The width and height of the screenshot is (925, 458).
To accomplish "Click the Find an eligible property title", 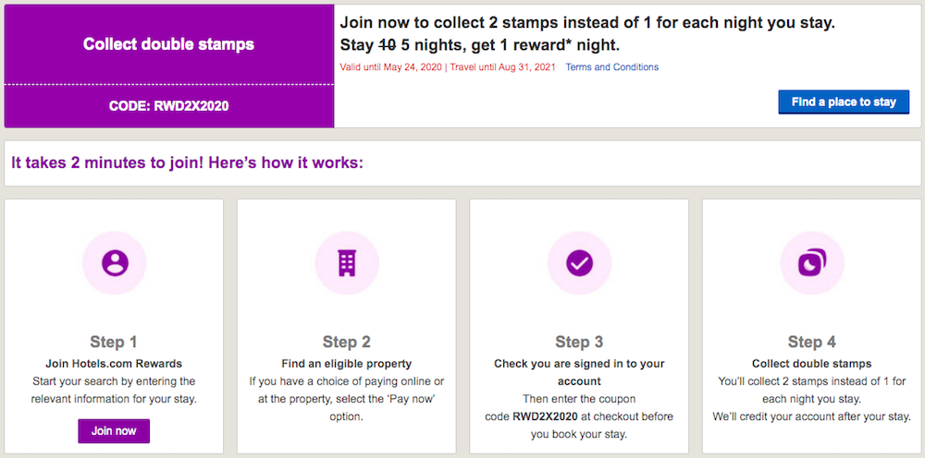I will point(347,363).
